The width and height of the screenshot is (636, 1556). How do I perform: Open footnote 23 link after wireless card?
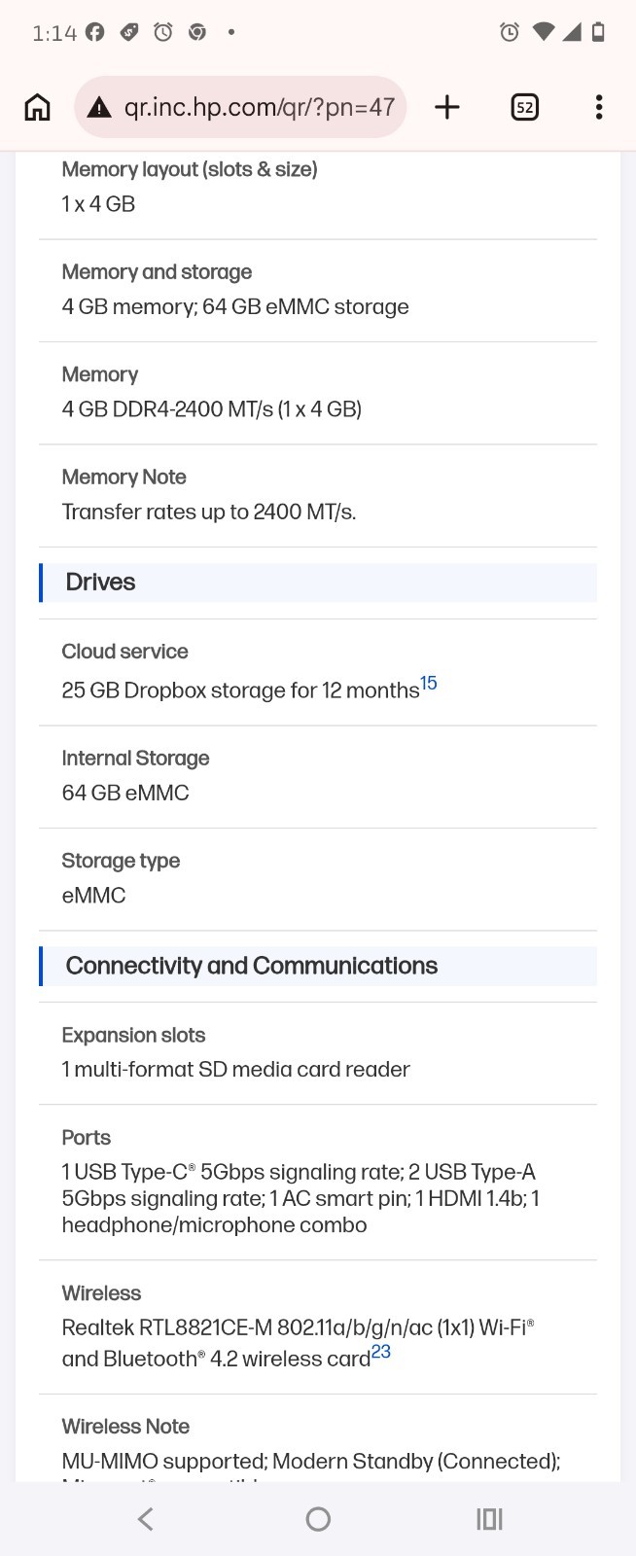click(381, 1352)
